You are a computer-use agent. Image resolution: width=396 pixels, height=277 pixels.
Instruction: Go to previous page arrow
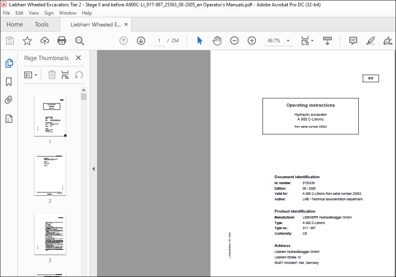click(x=124, y=41)
